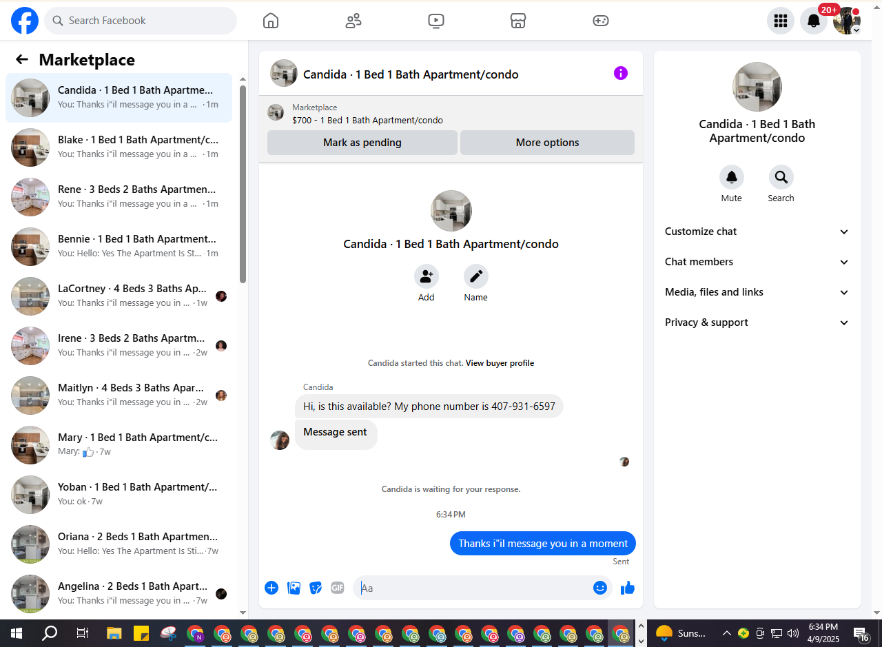Image resolution: width=882 pixels, height=647 pixels.
Task: Open the Marketplace storefront icon in top navigation
Action: tap(518, 21)
